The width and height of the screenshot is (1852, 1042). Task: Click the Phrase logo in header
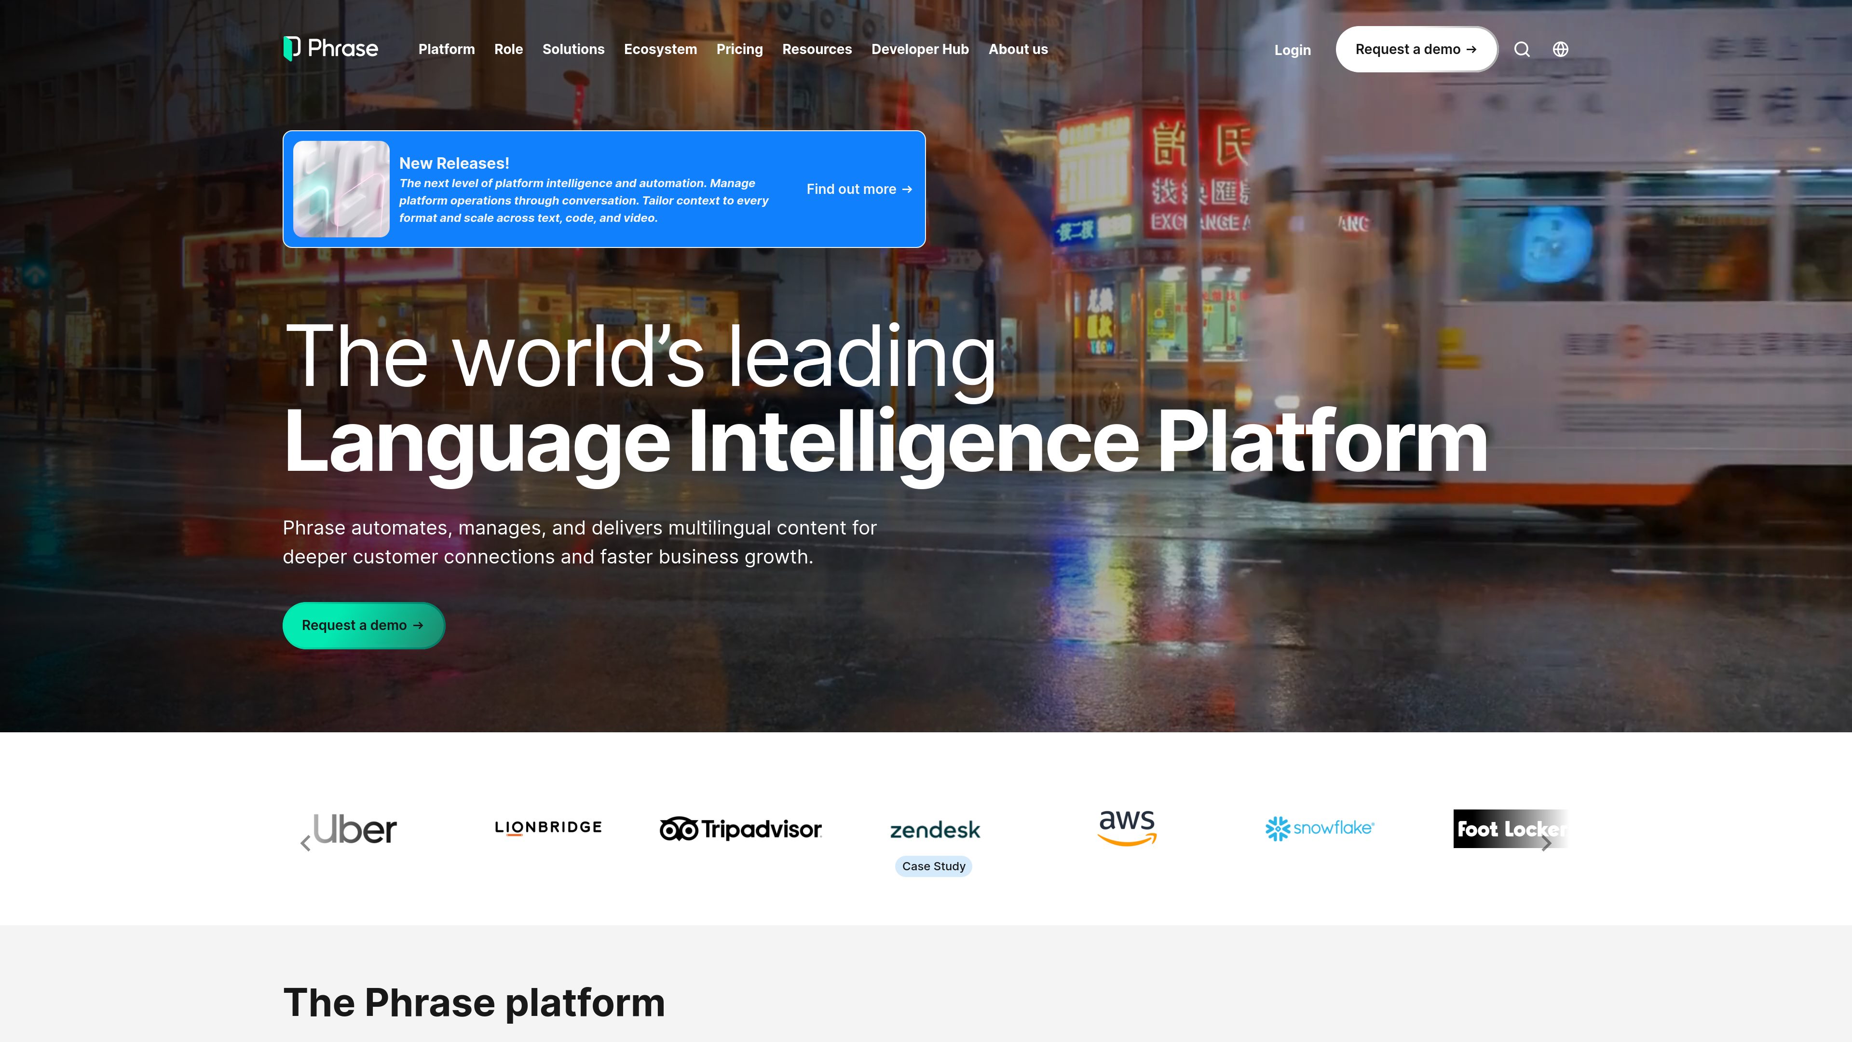point(331,49)
